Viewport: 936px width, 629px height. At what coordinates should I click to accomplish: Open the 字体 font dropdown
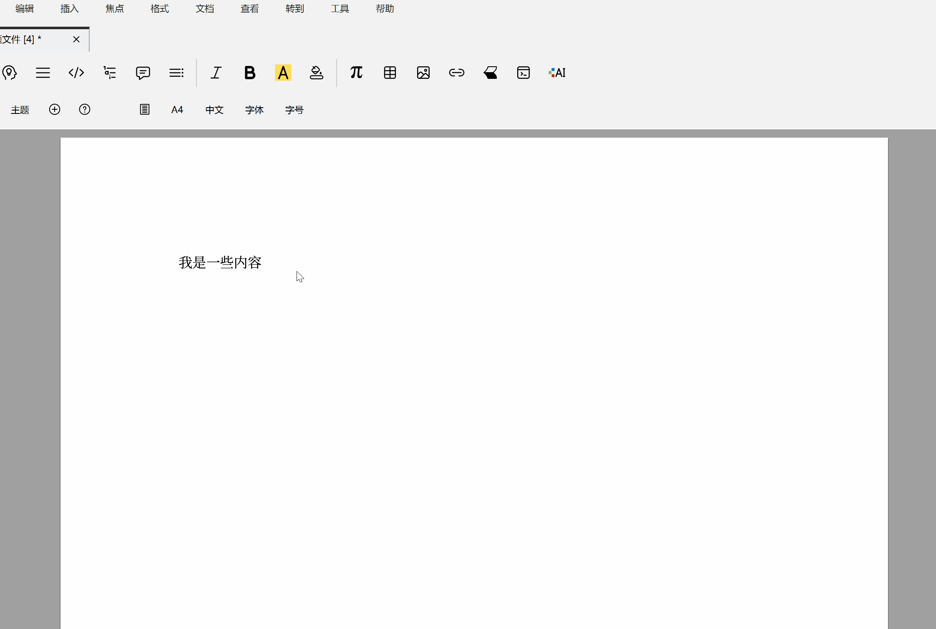254,110
